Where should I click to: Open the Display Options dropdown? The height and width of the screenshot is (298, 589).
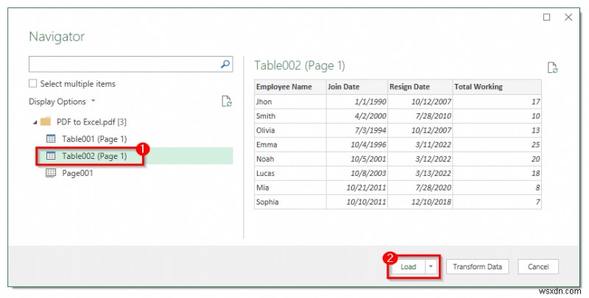click(x=62, y=102)
